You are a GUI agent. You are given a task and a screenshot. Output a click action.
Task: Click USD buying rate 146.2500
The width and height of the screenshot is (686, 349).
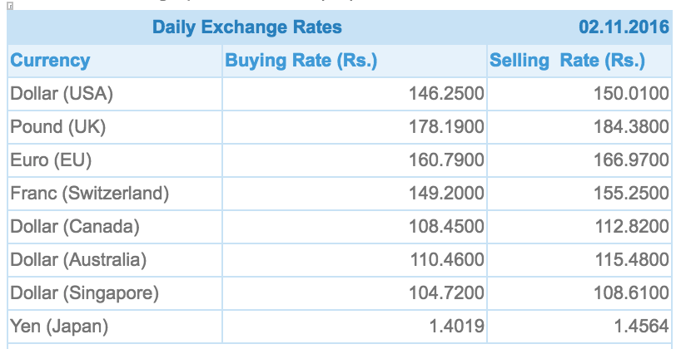[x=446, y=94]
